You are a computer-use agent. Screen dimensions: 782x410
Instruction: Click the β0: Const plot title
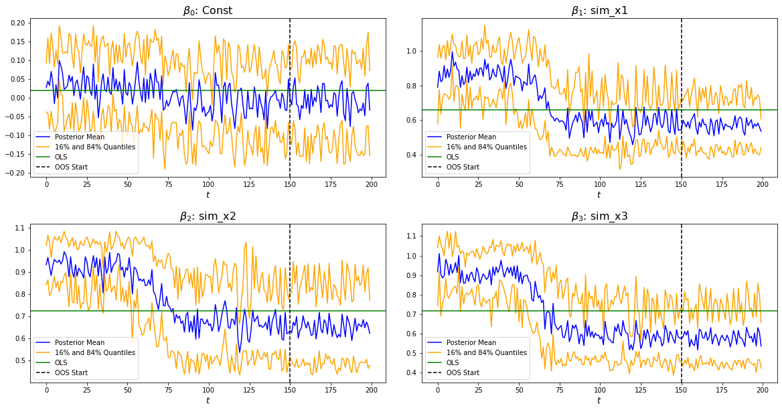pos(208,10)
